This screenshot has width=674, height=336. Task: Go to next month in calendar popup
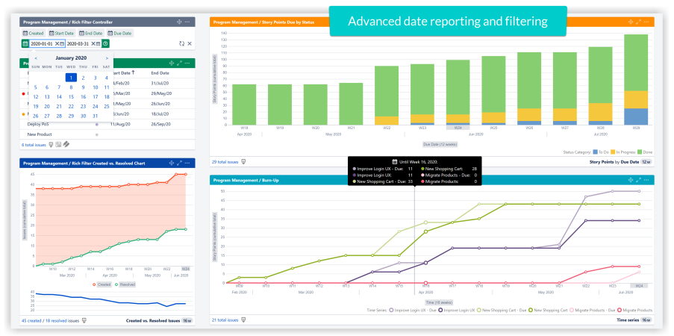click(x=107, y=57)
